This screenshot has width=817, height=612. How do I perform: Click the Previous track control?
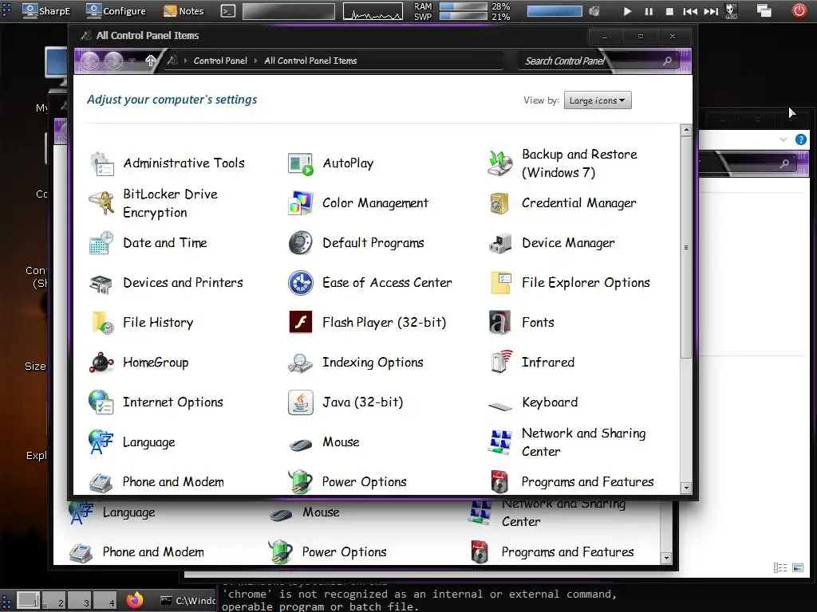pyautogui.click(x=690, y=11)
